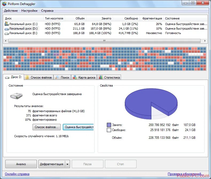
Task: Click the Готовность status for drive E:
Action: pos(173,33)
